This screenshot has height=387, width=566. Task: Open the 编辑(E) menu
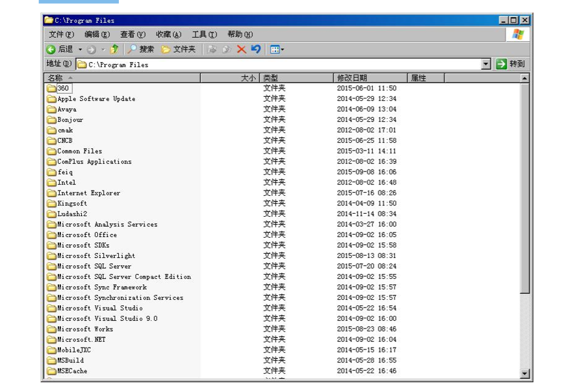[97, 34]
